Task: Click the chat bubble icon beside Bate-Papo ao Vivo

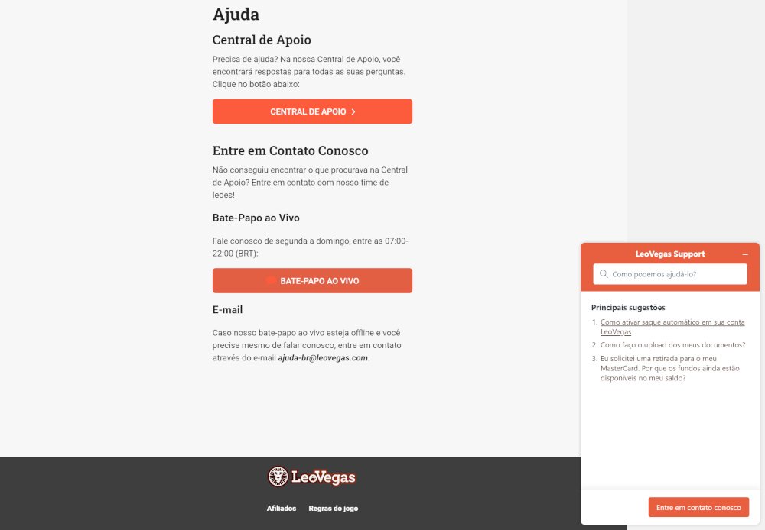Action: click(x=271, y=280)
